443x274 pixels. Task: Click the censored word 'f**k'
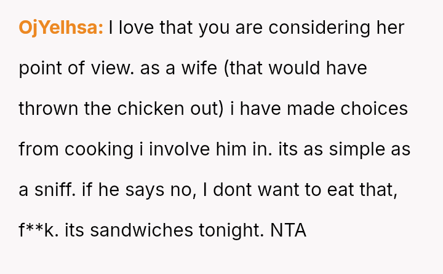(x=38, y=230)
